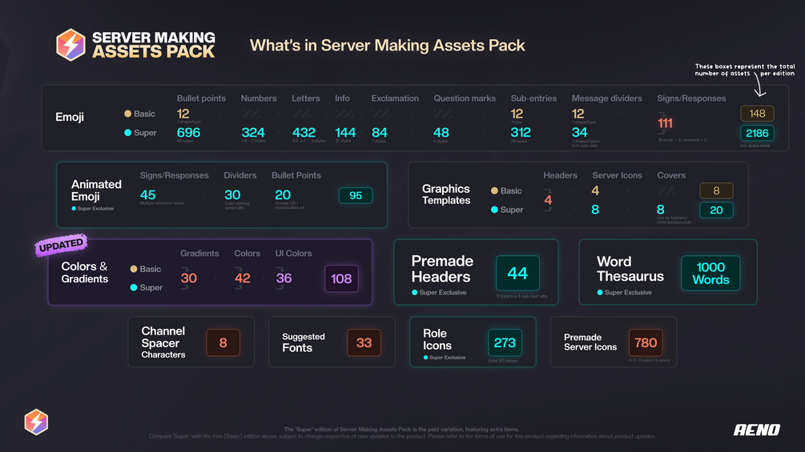The height and width of the screenshot is (452, 805).
Task: Click the Suggested Fonts box showing 33
Action: click(x=364, y=342)
